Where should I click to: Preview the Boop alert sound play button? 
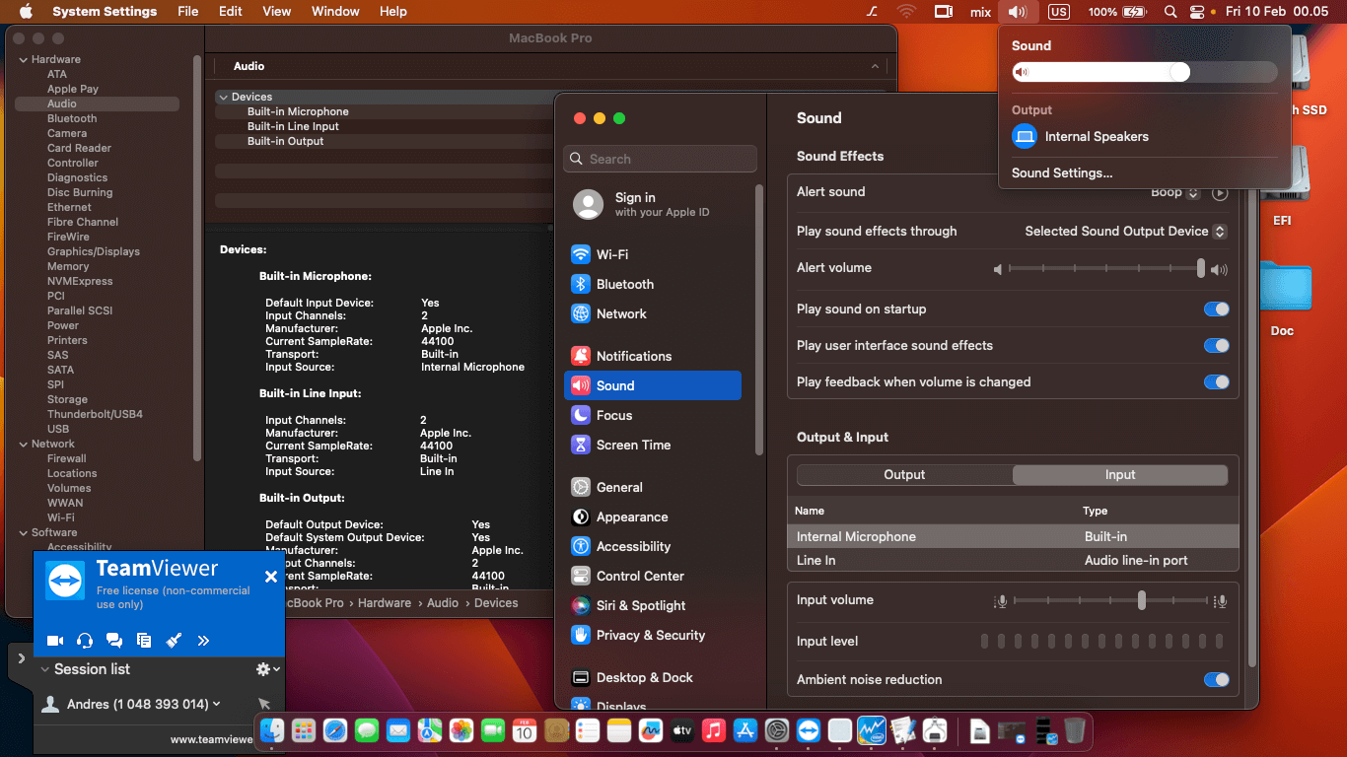1220,193
